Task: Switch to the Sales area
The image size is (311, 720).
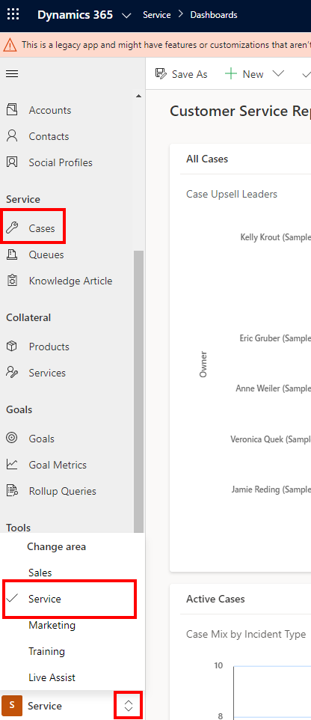Action: click(40, 573)
